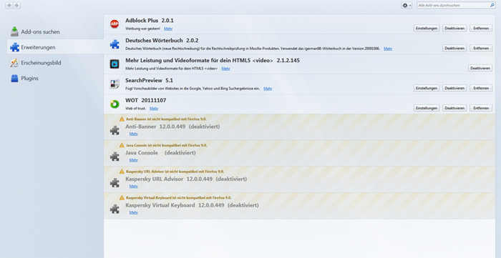Click the back navigation arrow
Image resolution: width=501 pixels, height=258 pixels.
click(9, 6)
